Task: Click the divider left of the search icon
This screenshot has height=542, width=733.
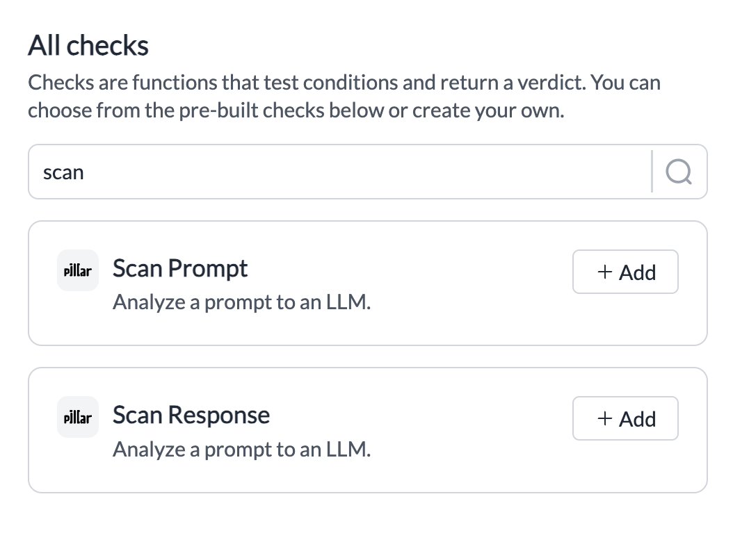Action: [652, 172]
